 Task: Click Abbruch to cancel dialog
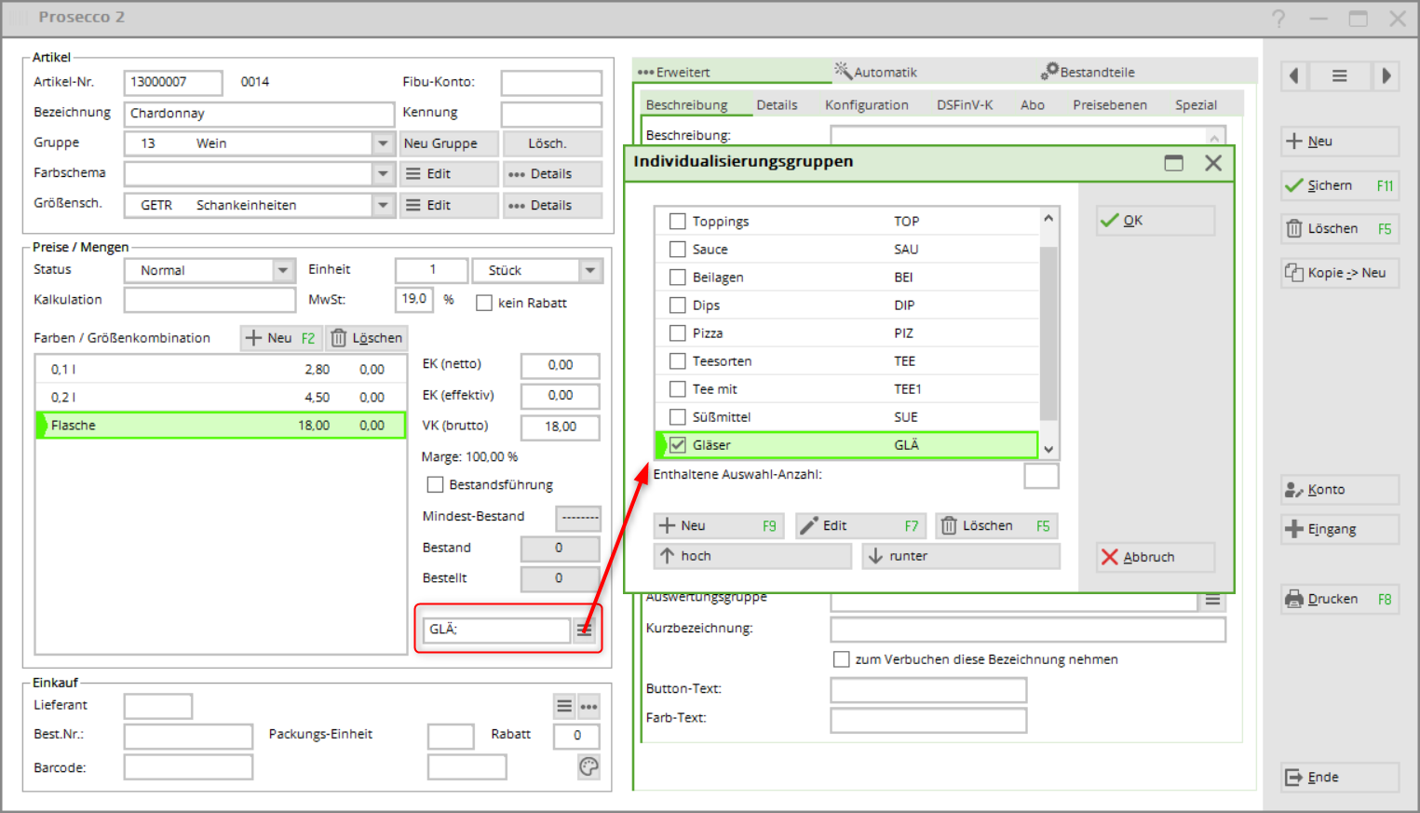(1155, 557)
